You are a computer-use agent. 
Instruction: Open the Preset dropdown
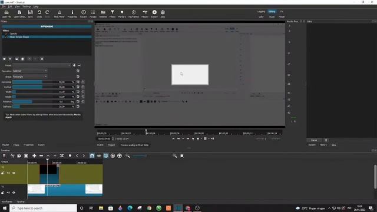pos(42,65)
